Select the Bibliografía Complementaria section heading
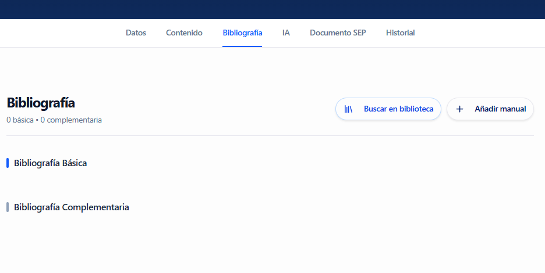This screenshot has height=273, width=545. pyautogui.click(x=71, y=207)
